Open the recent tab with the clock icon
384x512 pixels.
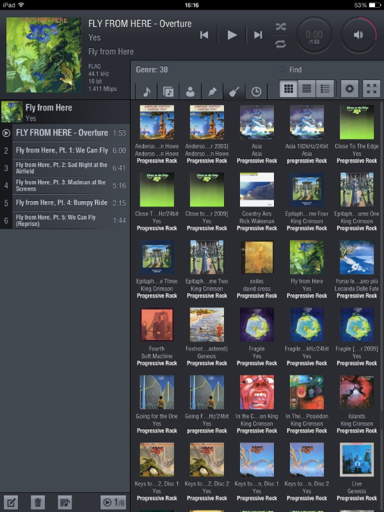[256, 92]
